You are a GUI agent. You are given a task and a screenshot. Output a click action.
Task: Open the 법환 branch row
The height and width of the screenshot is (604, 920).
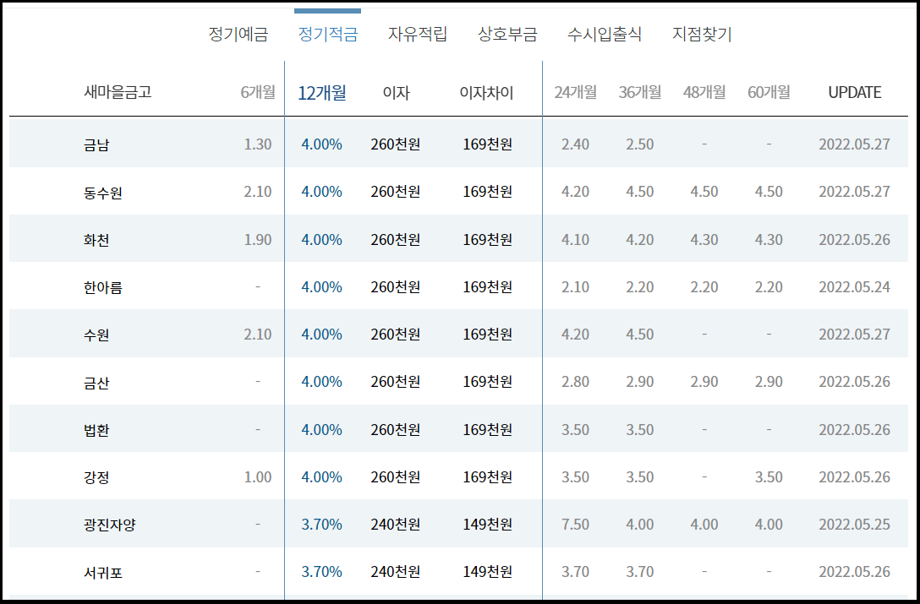pyautogui.click(x=458, y=428)
